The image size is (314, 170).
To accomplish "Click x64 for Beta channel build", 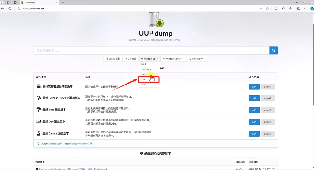I will pyautogui.click(x=254, y=110).
